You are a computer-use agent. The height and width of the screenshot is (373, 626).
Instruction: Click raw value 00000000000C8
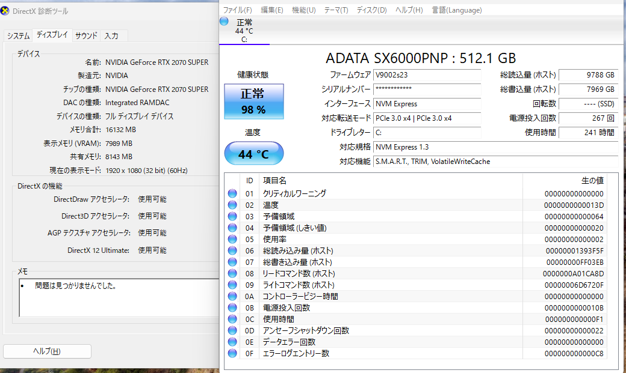coord(574,353)
